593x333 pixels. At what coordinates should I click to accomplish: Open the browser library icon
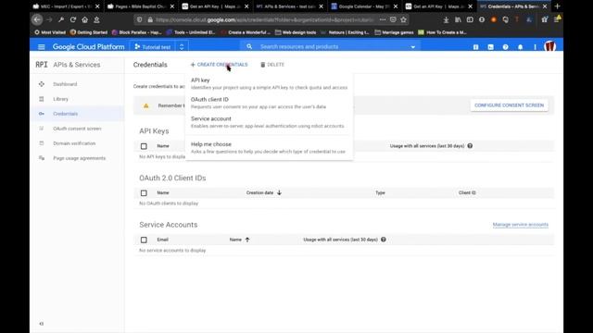pyautogui.click(x=458, y=19)
